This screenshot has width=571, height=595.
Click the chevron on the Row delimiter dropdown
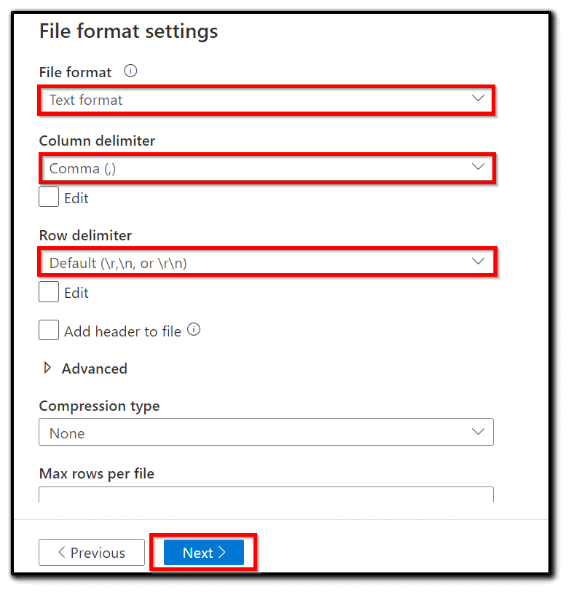479,262
